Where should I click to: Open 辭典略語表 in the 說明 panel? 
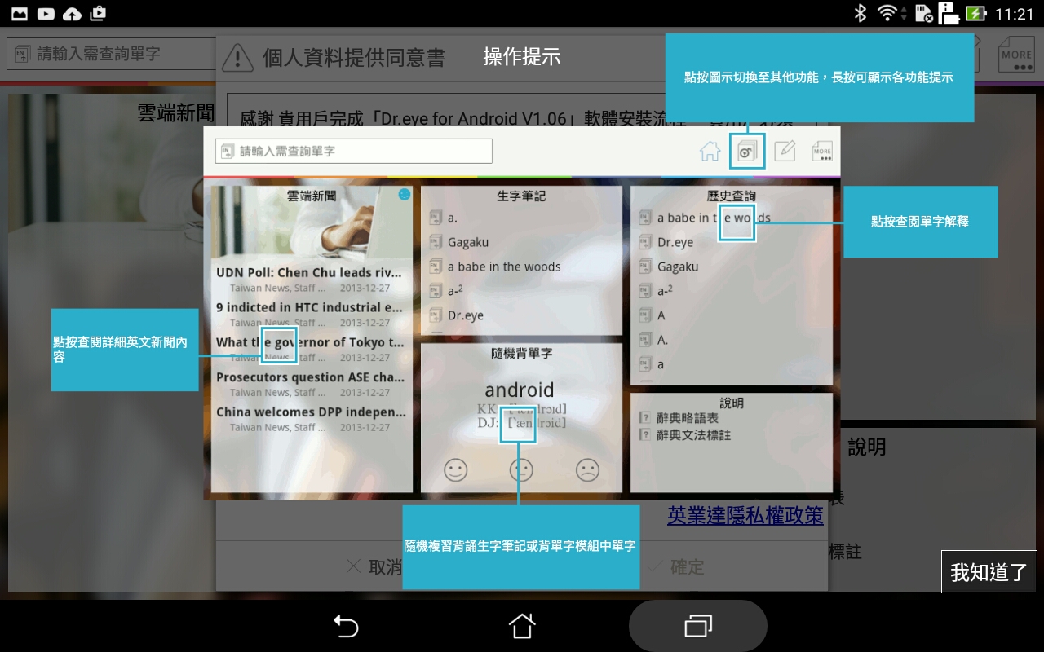pos(688,418)
